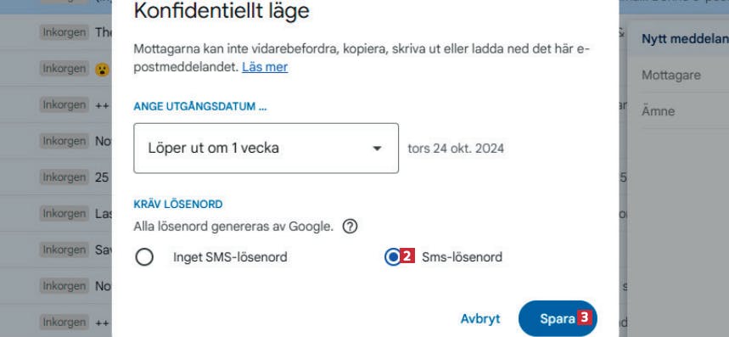Click the Inkorgen label next to the emoji

click(64, 69)
